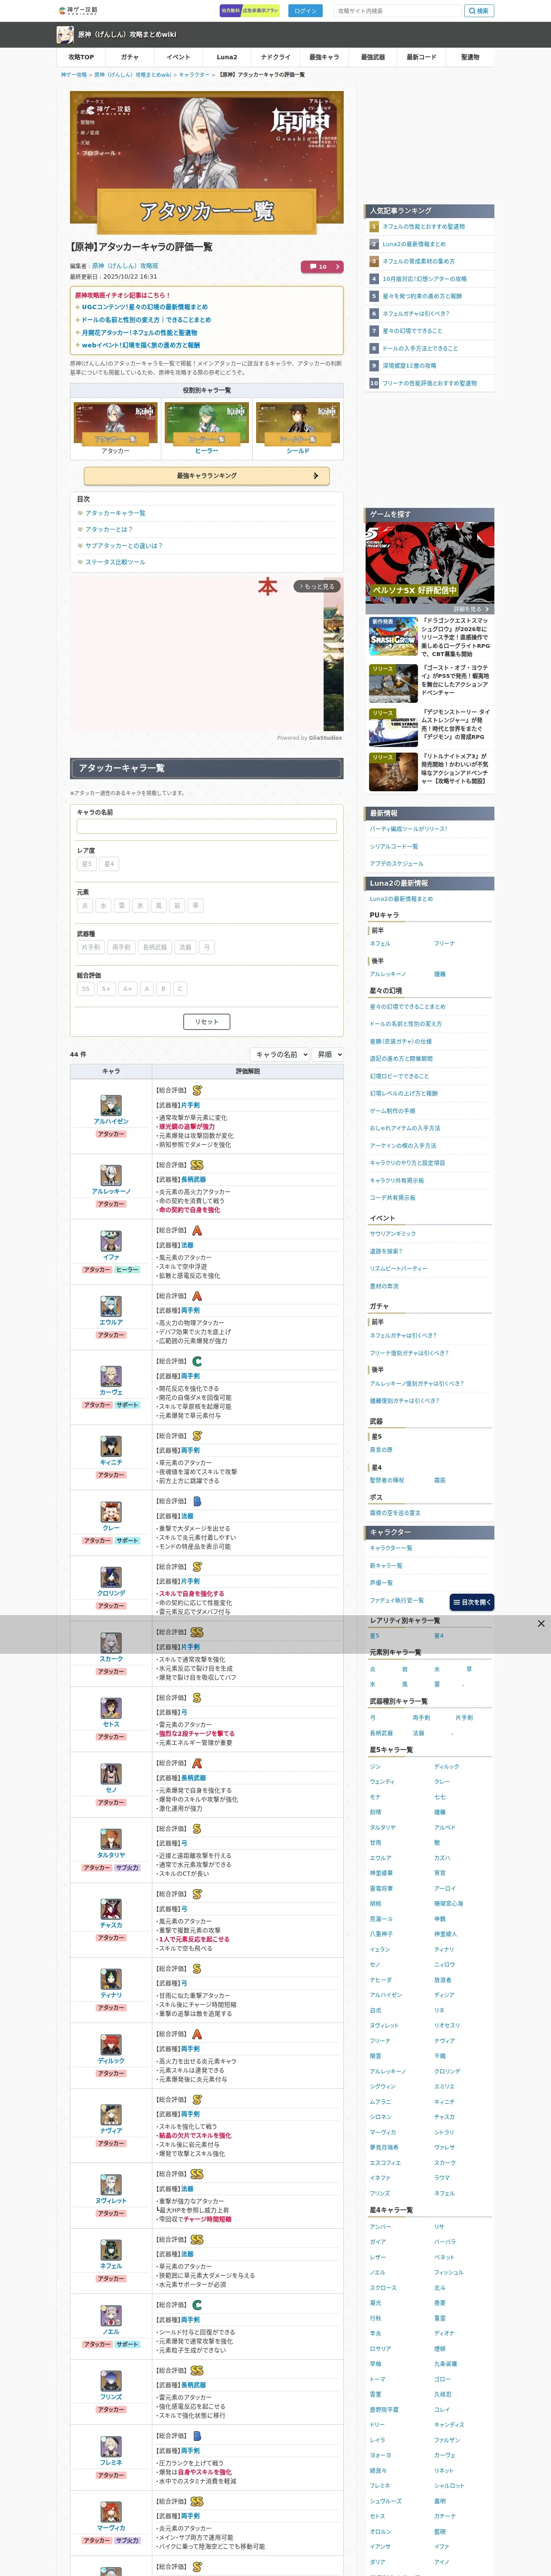Toggle the SS overall rating filter
This screenshot has width=551, height=2576.
pyautogui.click(x=86, y=989)
